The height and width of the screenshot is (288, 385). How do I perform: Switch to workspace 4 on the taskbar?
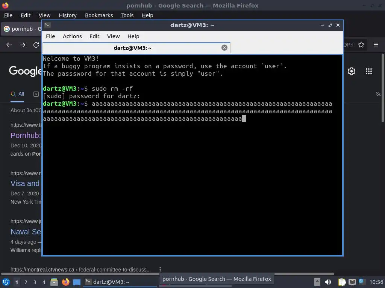[x=44, y=282]
